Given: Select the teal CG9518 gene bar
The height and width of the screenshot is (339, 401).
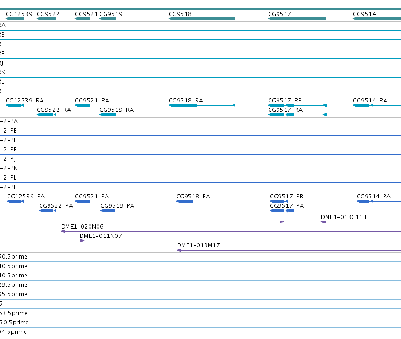Looking at the screenshot, I should (202, 19).
